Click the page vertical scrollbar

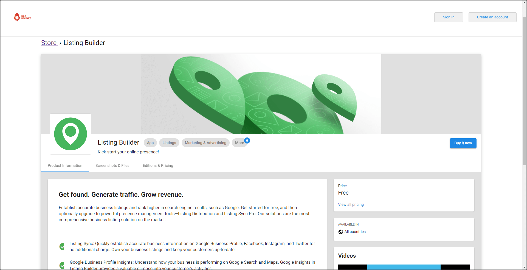coord(524,91)
